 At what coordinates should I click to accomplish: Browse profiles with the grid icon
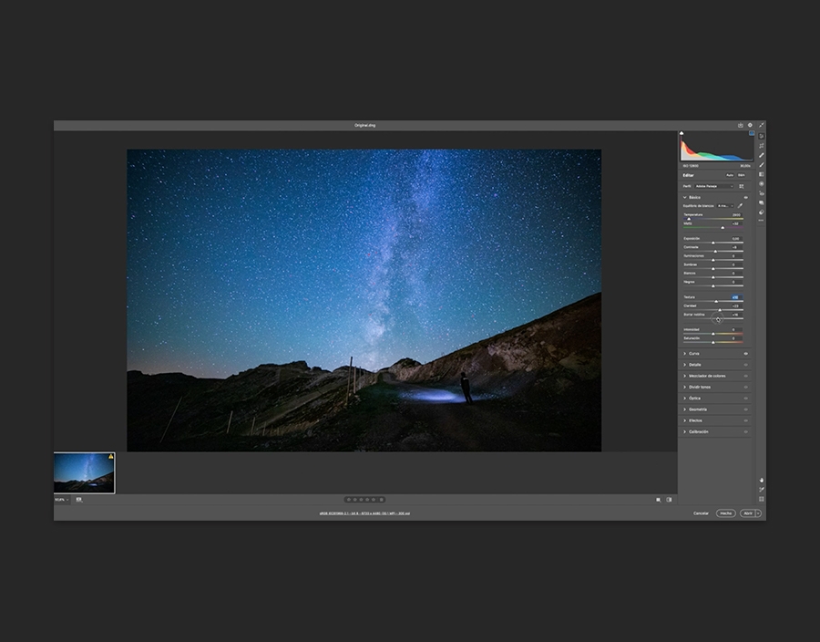(x=741, y=186)
